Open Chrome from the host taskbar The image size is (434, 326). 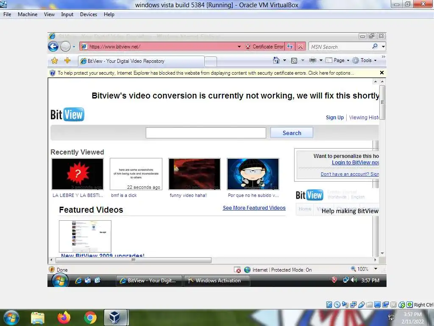pyautogui.click(x=90, y=318)
